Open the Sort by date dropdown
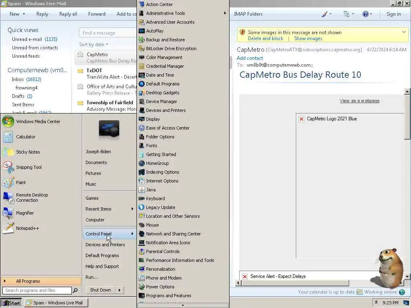Viewport: 411px width, 308px height. (x=94, y=45)
